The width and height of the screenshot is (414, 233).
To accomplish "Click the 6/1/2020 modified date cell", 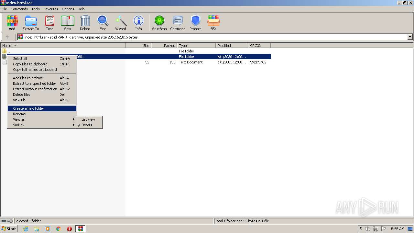I will coord(232,57).
